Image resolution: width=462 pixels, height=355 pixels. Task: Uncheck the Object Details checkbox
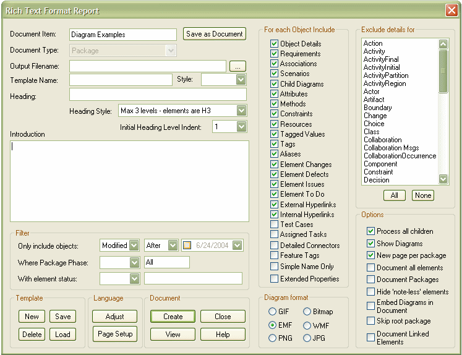click(x=274, y=44)
